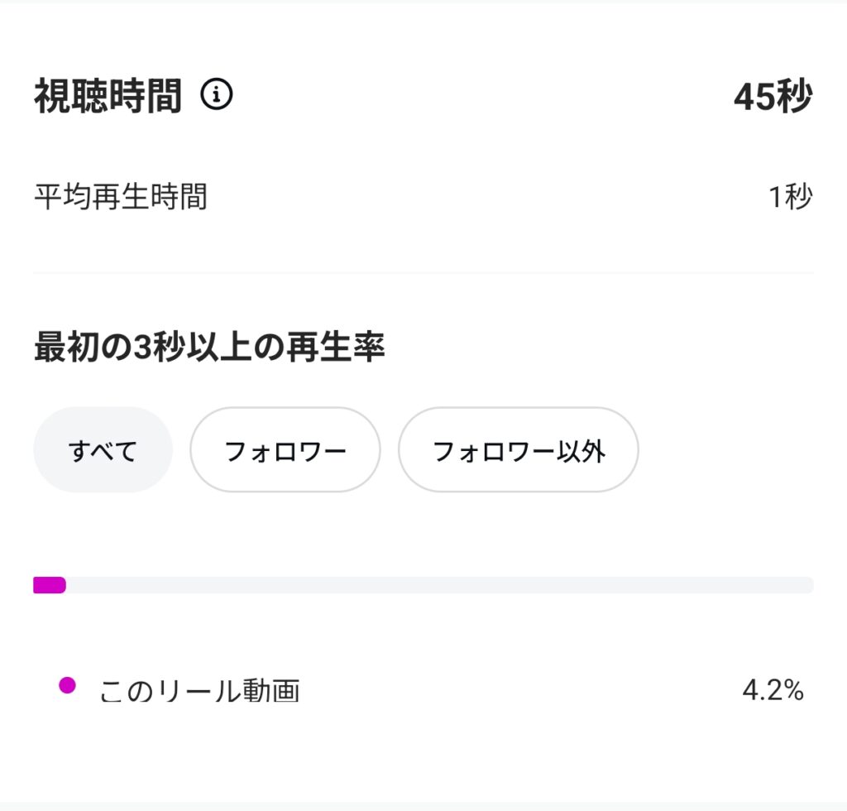Image resolution: width=847 pixels, height=811 pixels.
Task: Tap the colored dot beside このリール動画
Action: [68, 685]
